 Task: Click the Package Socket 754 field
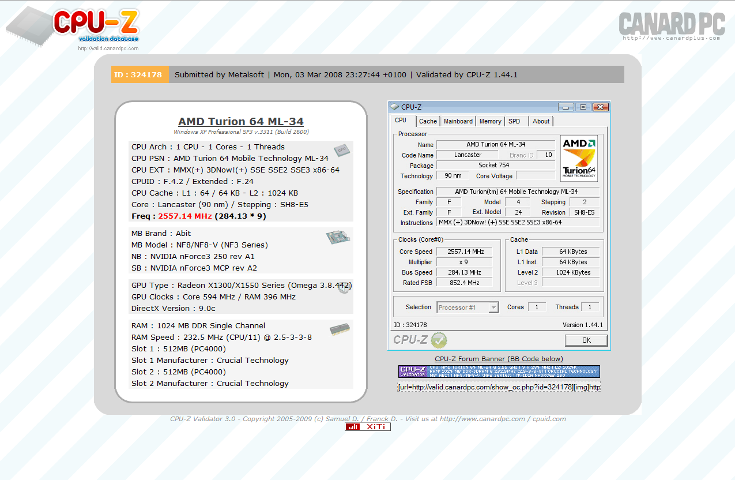496,165
